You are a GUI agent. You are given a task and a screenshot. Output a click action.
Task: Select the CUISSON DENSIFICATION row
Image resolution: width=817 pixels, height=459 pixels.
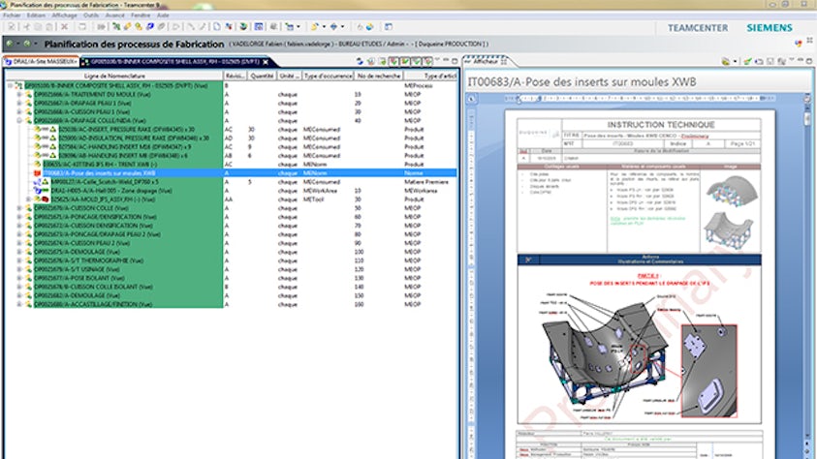coord(231,226)
